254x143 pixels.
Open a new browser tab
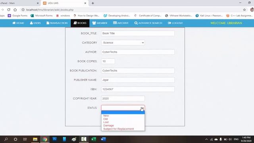92,3
